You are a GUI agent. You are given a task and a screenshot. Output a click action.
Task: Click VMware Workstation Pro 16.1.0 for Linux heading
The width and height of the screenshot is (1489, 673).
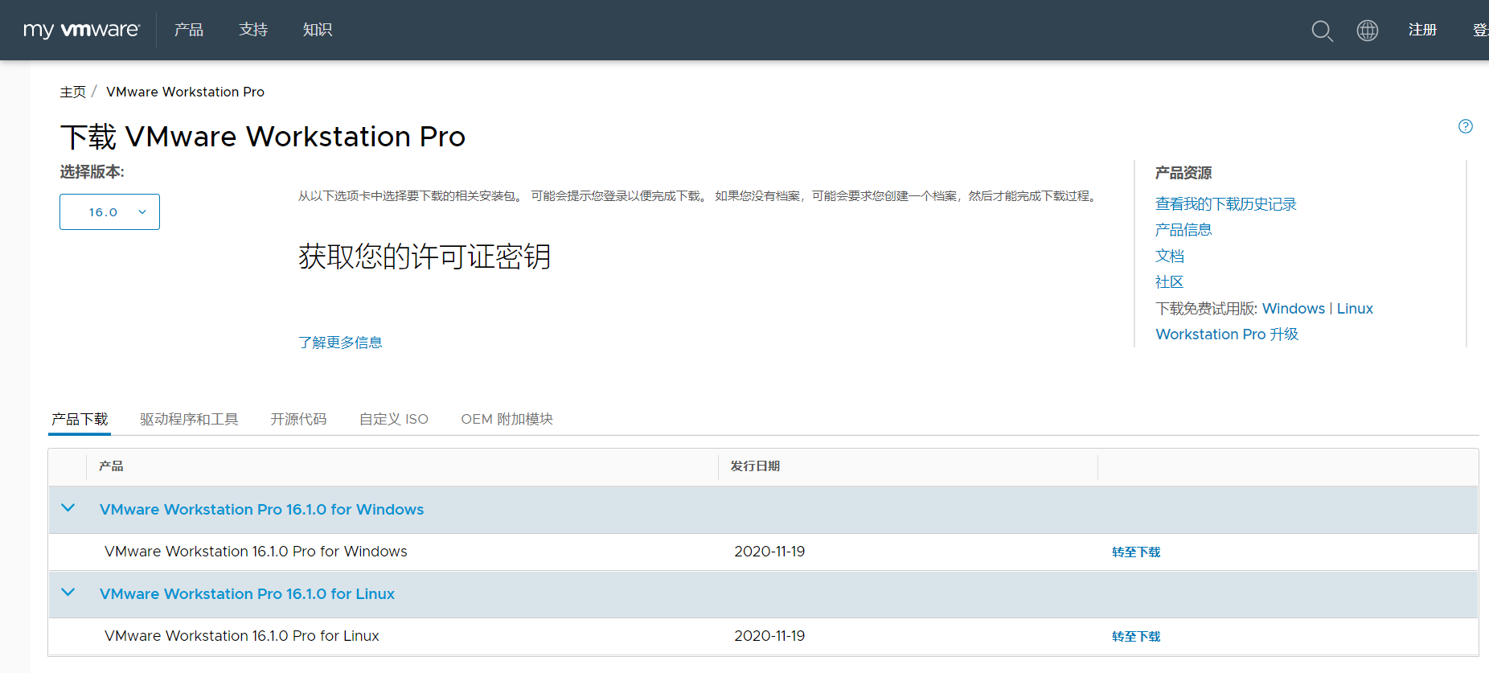click(247, 594)
